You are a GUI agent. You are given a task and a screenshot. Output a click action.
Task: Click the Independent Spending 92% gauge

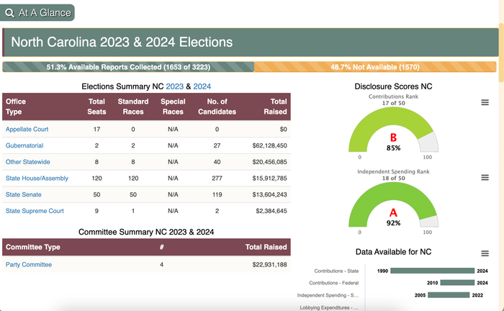[393, 205]
